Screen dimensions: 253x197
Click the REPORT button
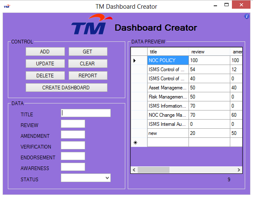coord(88,75)
